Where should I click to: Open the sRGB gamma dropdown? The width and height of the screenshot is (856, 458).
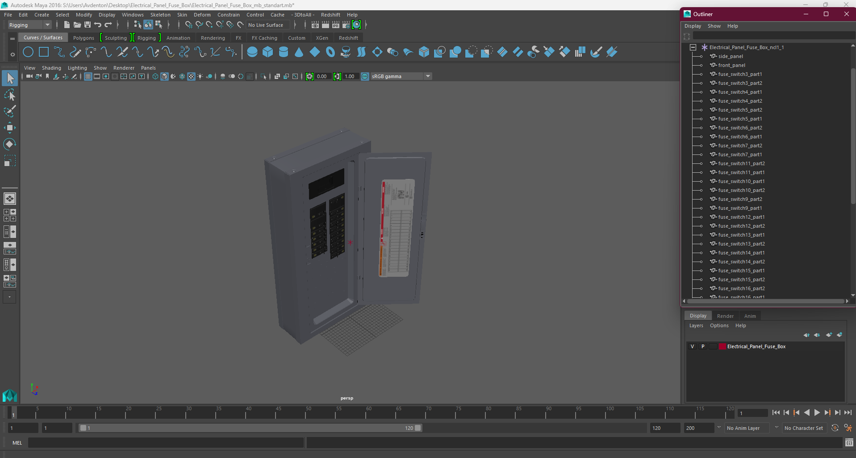tap(401, 77)
